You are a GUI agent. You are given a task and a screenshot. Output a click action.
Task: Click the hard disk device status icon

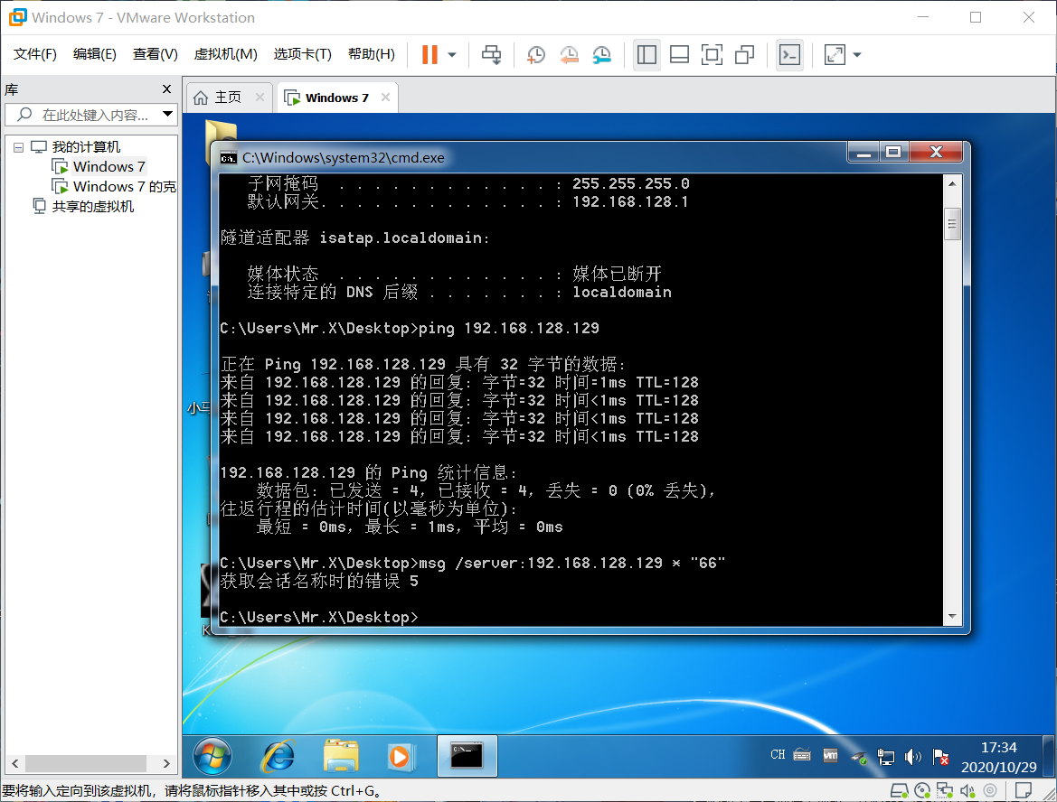[900, 790]
